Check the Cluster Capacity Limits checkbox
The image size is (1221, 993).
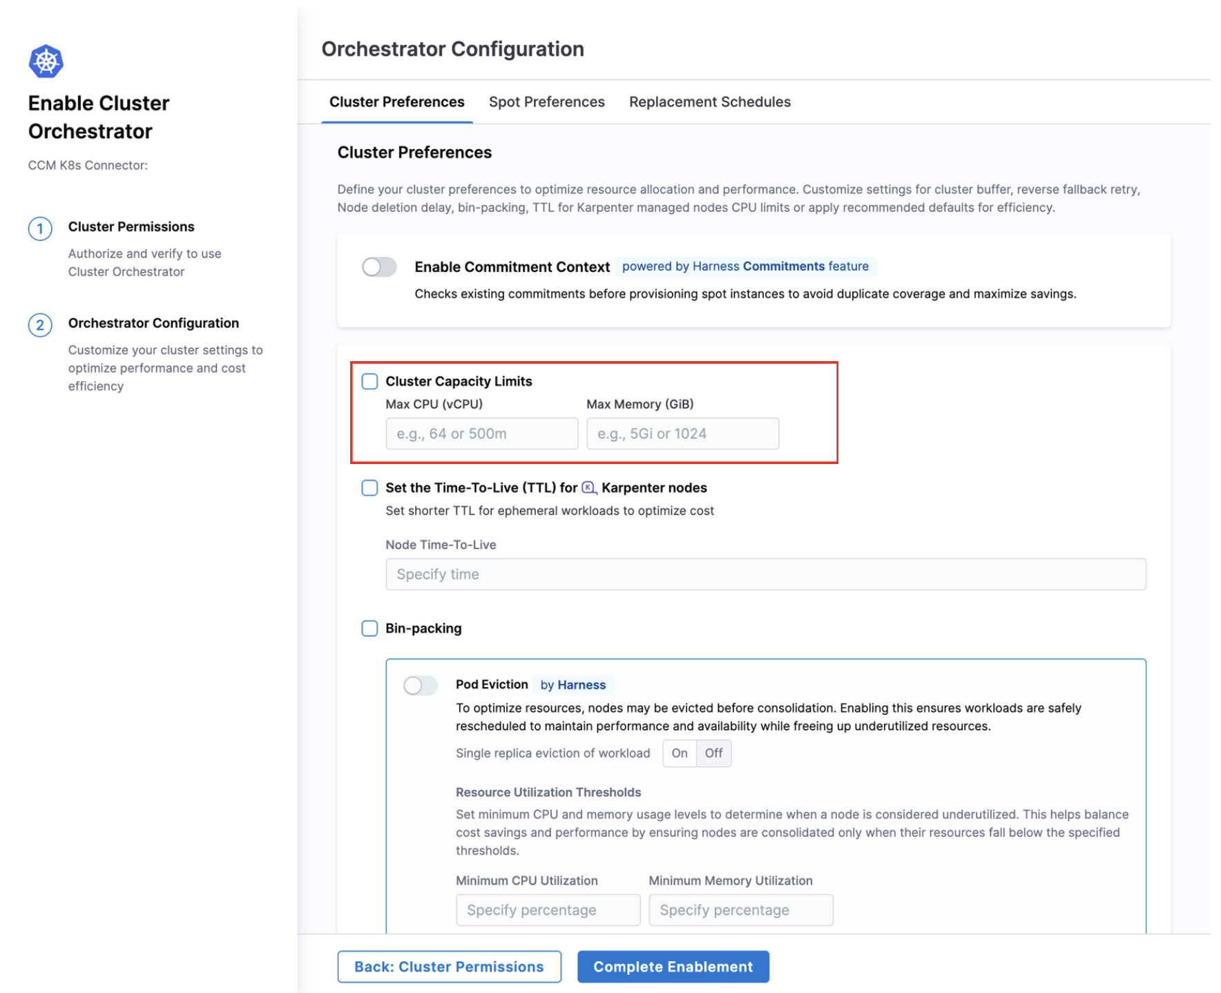[x=370, y=381]
